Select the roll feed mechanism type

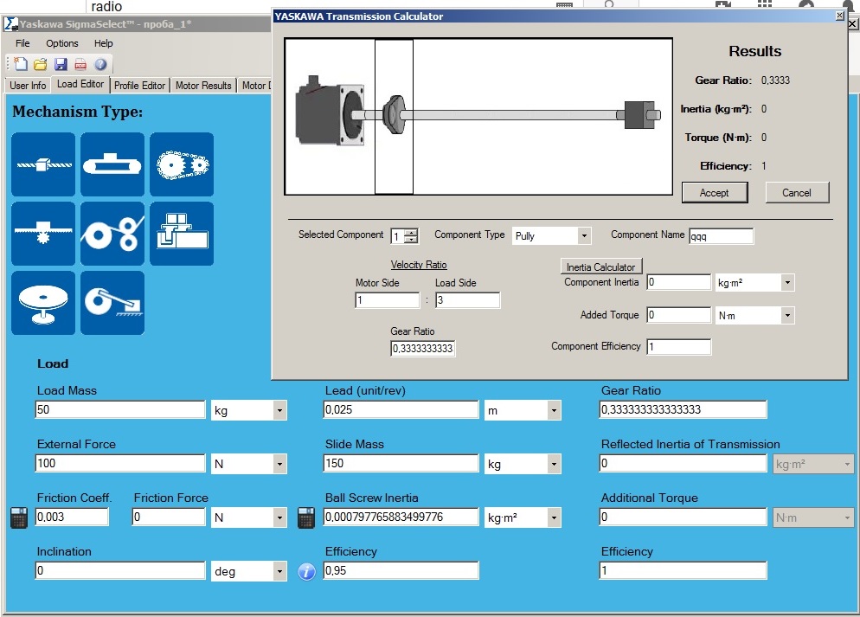coord(112,234)
